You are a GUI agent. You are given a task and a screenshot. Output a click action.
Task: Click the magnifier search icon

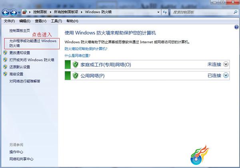[x=236, y=12]
